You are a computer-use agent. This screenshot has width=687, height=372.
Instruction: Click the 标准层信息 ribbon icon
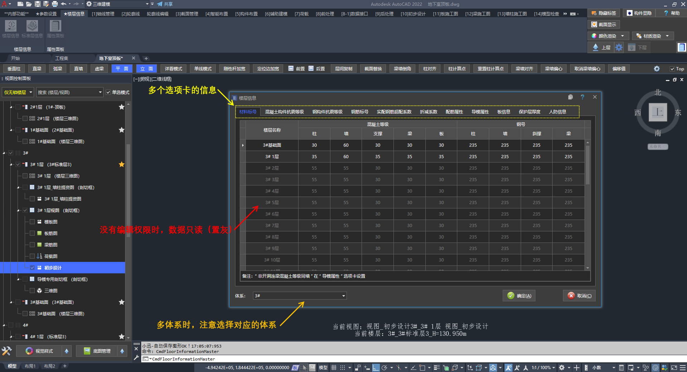32,26
